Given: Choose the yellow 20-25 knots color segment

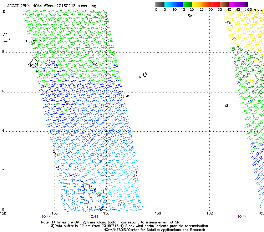Looking at the screenshot, I should (x=197, y=4).
